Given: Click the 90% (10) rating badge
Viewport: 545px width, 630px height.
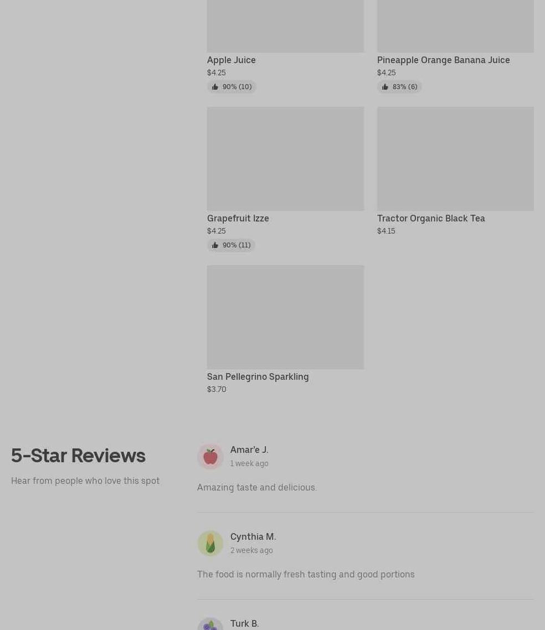Looking at the screenshot, I should tap(232, 87).
